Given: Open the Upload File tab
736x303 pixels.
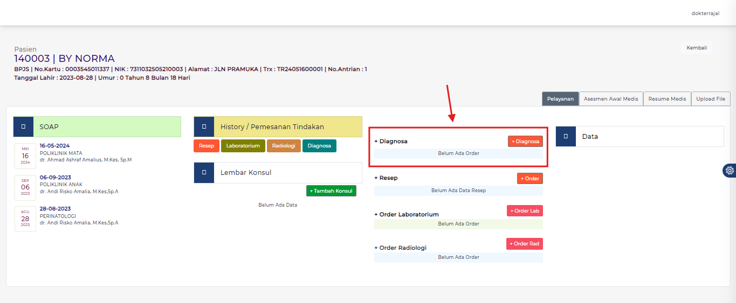Looking at the screenshot, I should (711, 99).
